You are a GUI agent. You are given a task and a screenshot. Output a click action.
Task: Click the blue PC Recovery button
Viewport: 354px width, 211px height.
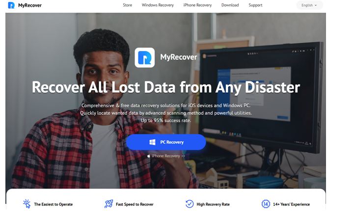(166, 142)
